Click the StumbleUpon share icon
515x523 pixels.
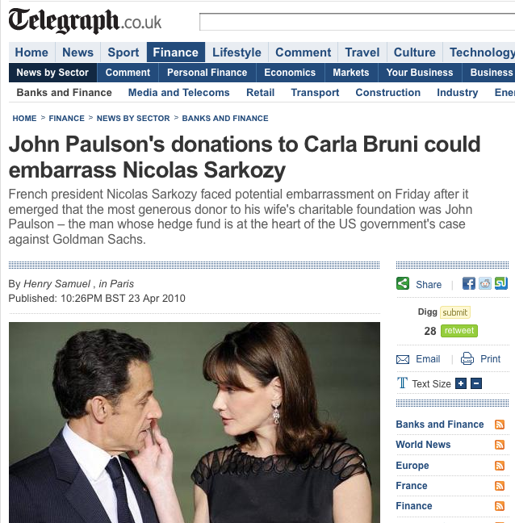click(501, 284)
